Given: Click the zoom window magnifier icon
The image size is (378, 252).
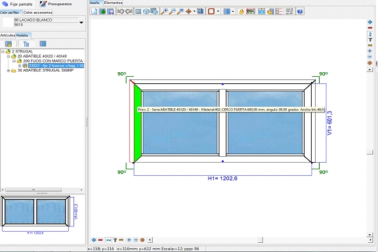Looking at the screenshot, I should pos(180,11).
